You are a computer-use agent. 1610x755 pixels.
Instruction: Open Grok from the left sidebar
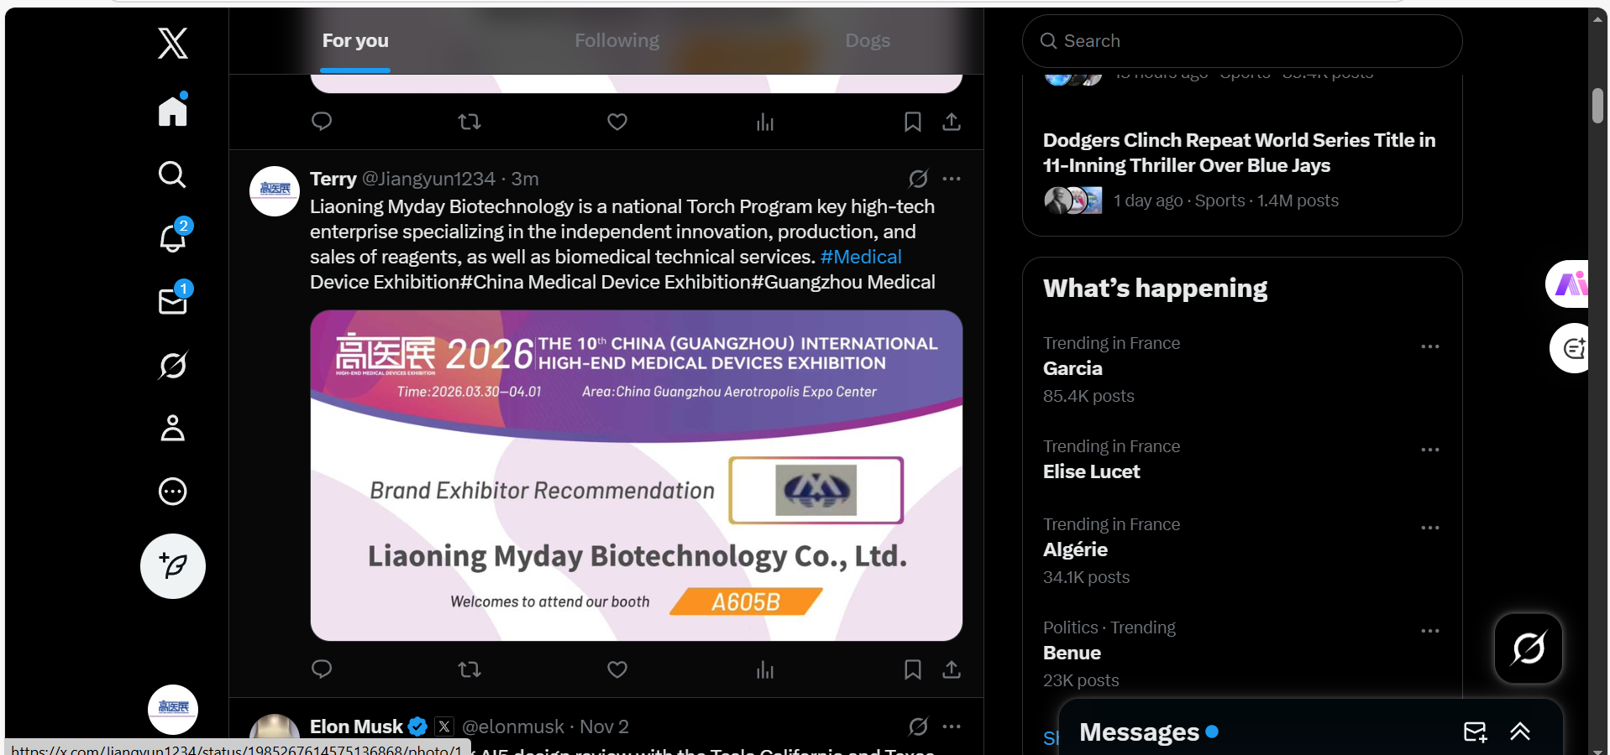point(173,366)
